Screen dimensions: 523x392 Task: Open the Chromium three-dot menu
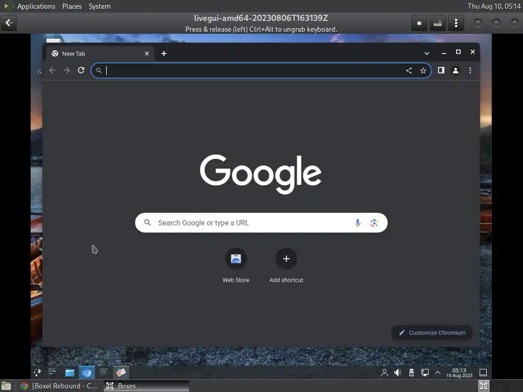click(470, 70)
